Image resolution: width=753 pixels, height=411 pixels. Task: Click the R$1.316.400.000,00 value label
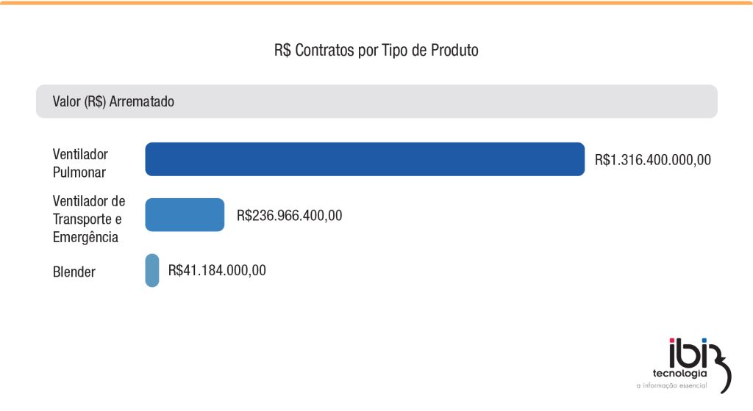(x=653, y=159)
